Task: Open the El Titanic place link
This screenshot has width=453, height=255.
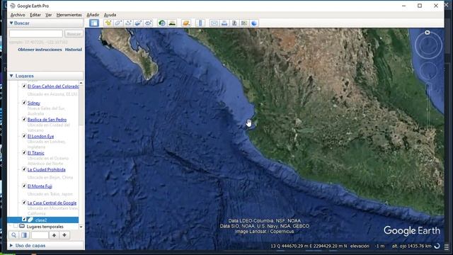Action: click(x=36, y=153)
